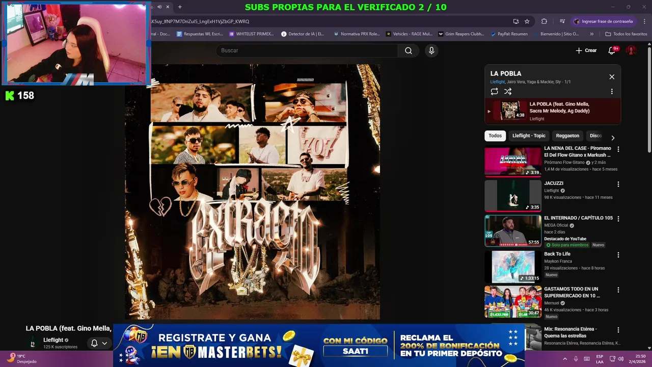Open Lleflight channel avatar below video
This screenshot has height=367, width=652.
(x=33, y=343)
